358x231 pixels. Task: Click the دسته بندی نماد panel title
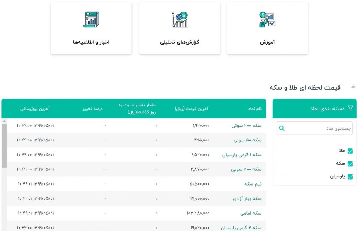coord(327,108)
